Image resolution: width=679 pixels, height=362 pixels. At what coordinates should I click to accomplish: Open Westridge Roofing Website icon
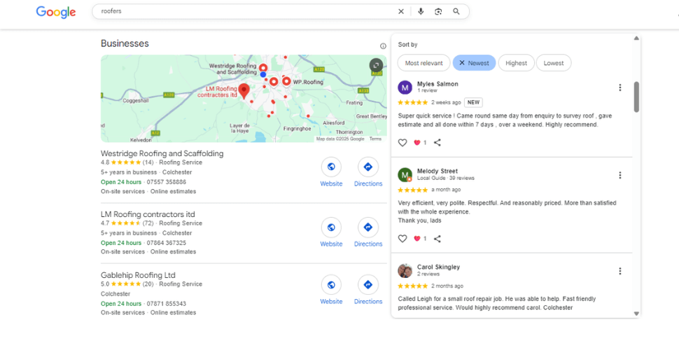[x=331, y=167]
